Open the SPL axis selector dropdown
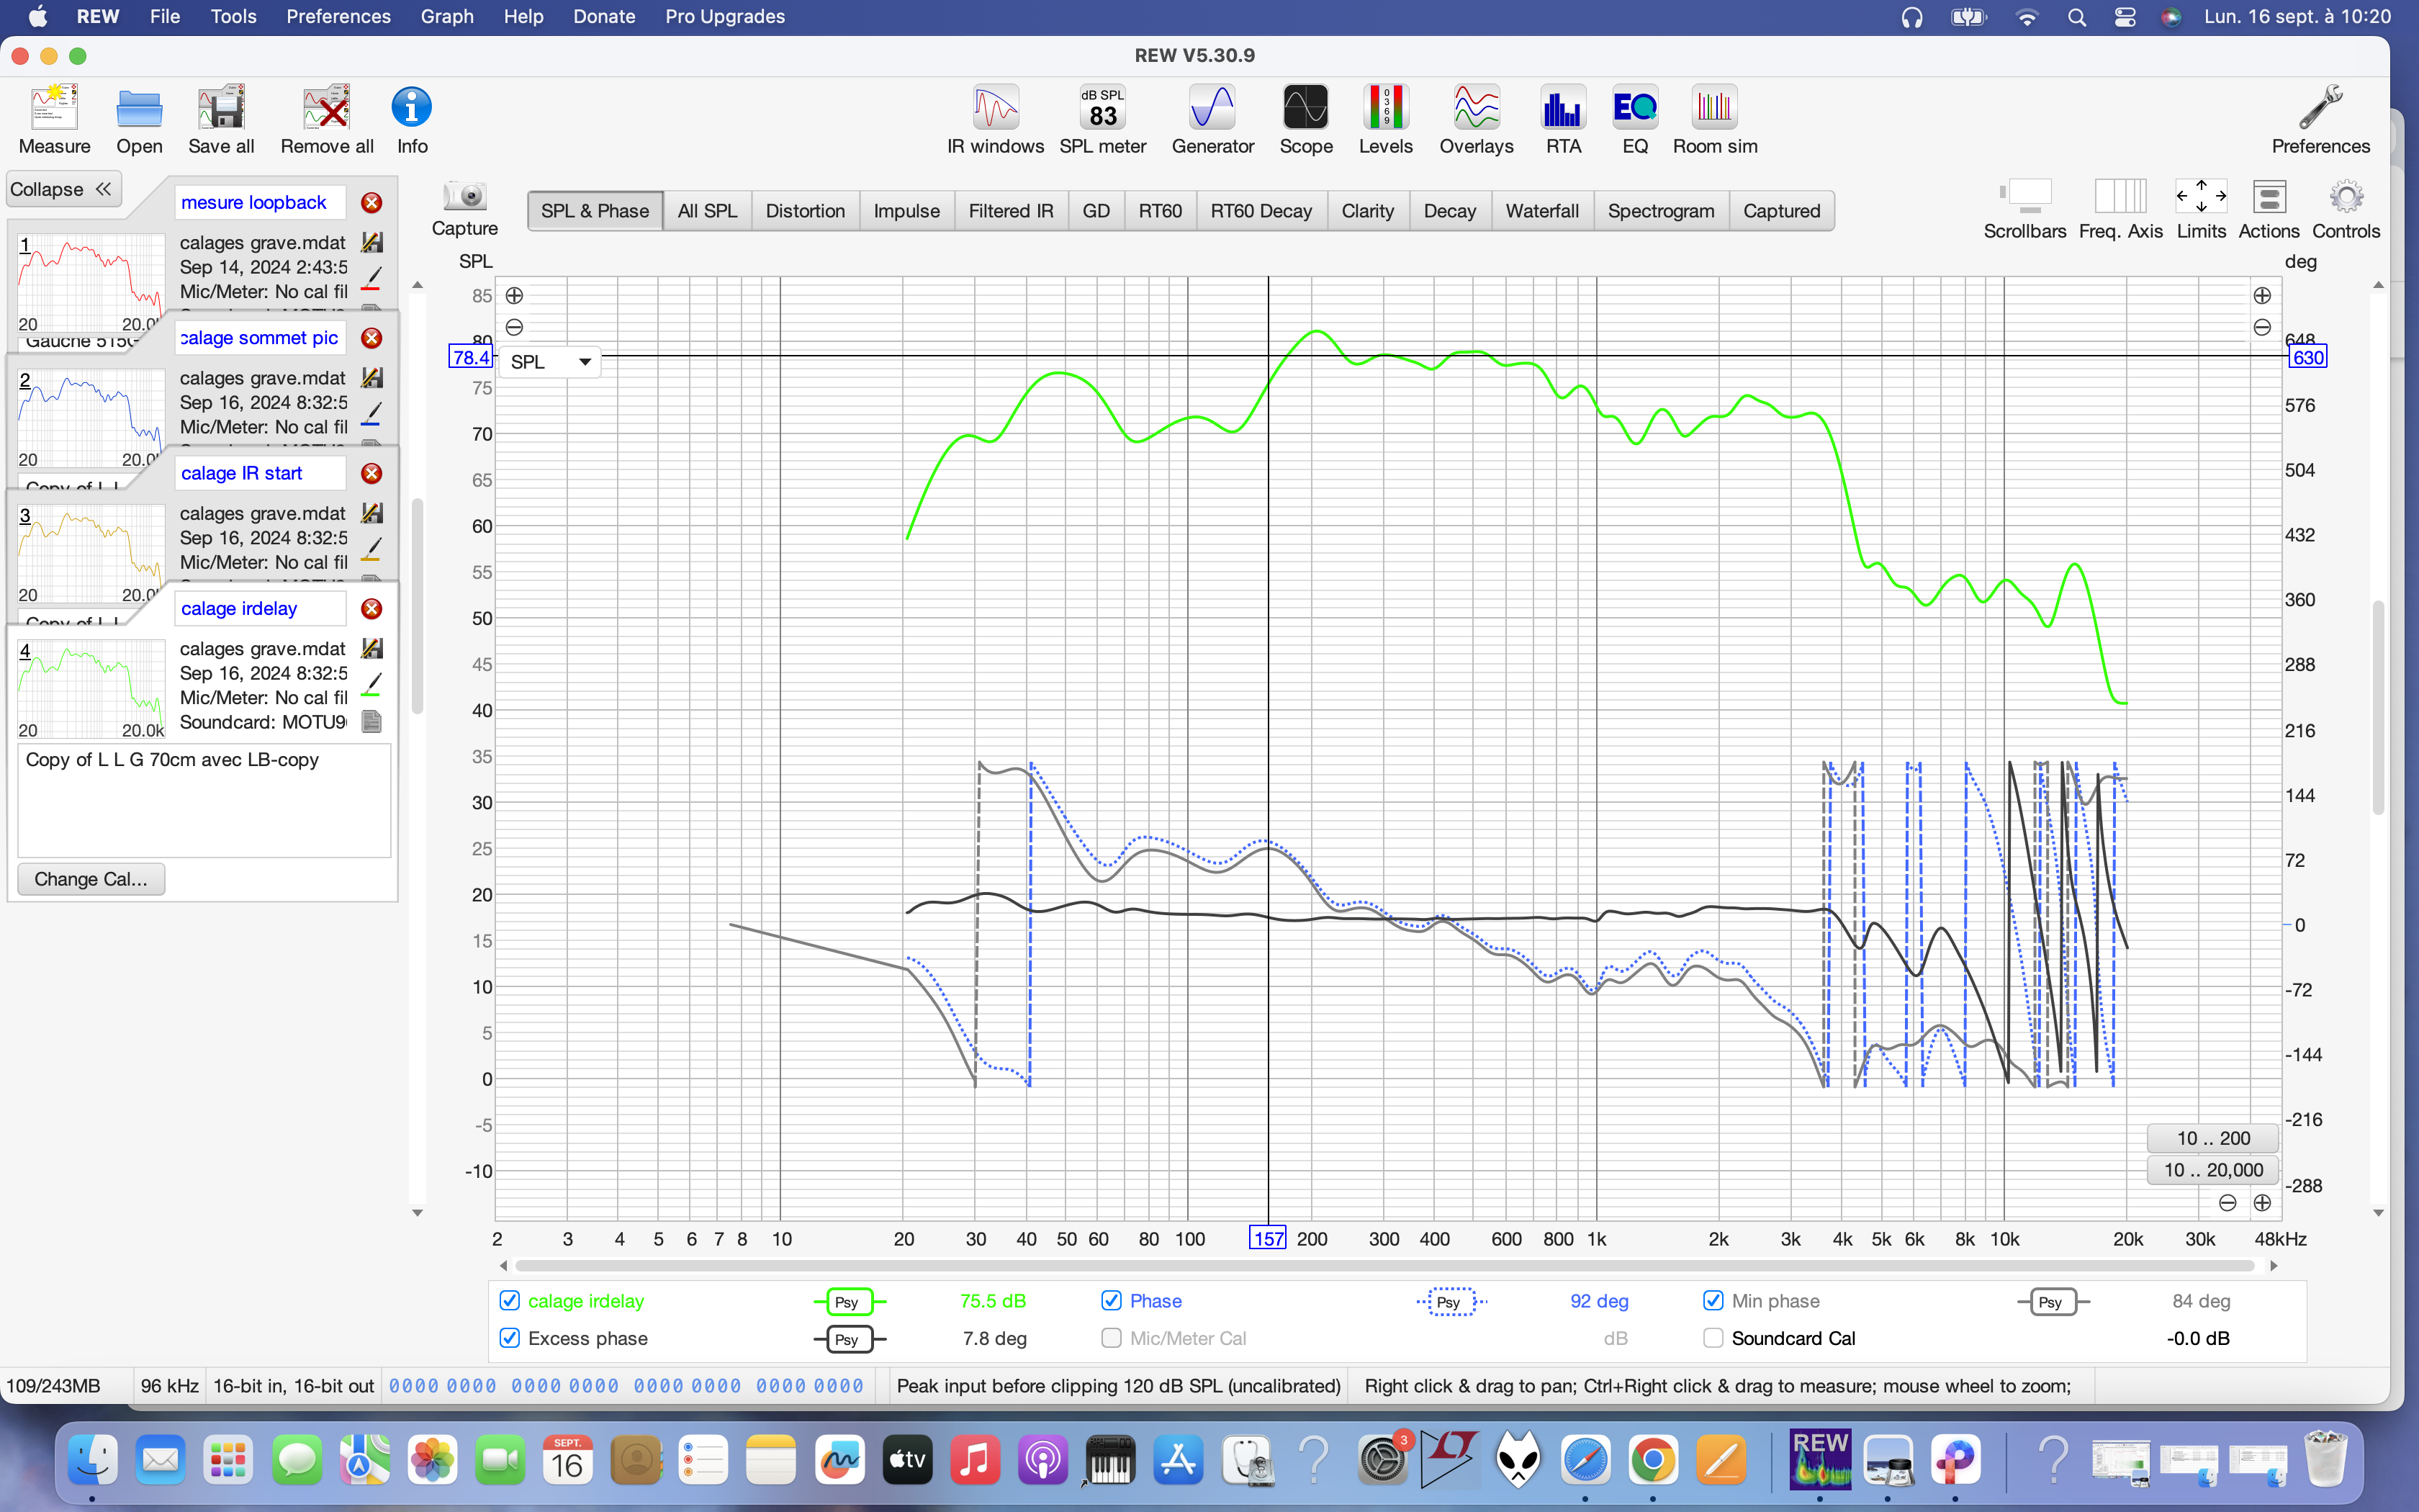Screen dimensions: 2419x1512 550,362
